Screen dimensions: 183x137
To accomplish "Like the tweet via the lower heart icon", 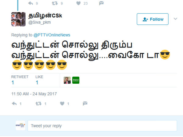I will tap(62, 104).
